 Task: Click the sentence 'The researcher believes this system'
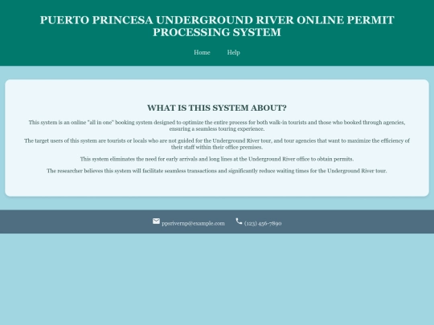217,171
